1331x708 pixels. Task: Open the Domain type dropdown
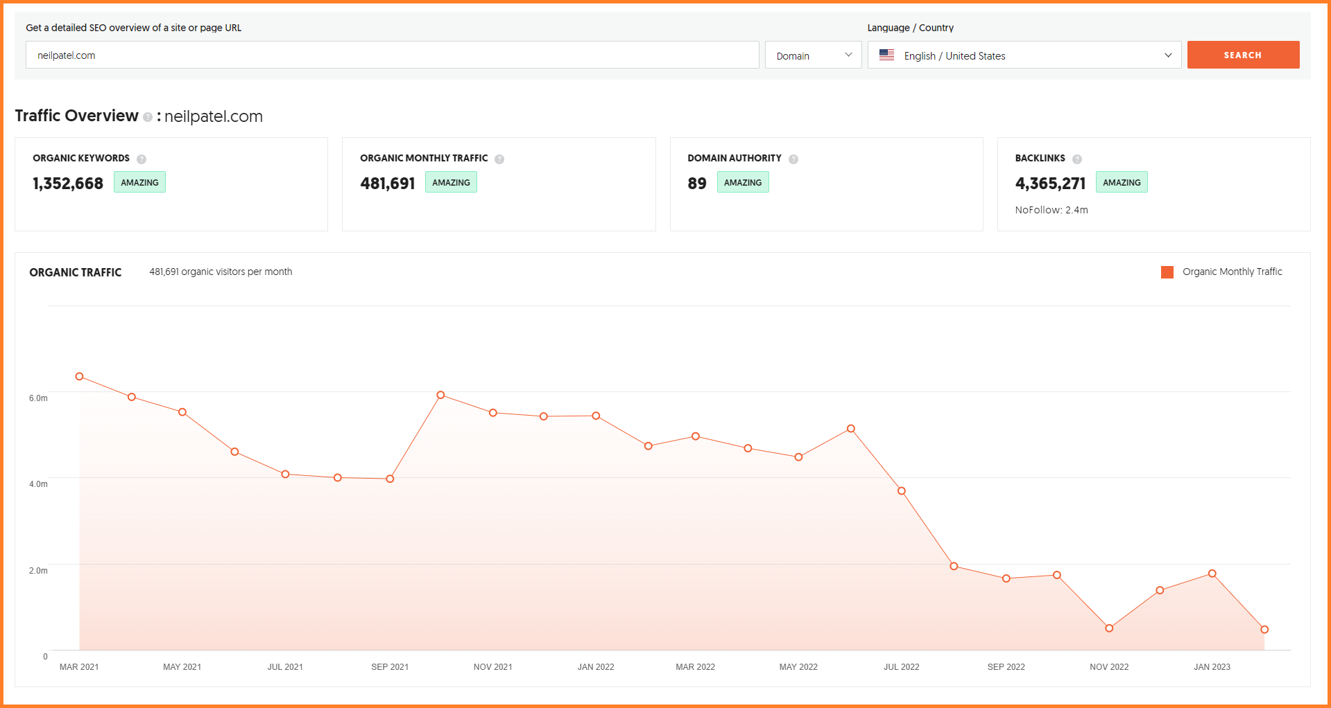click(x=813, y=55)
